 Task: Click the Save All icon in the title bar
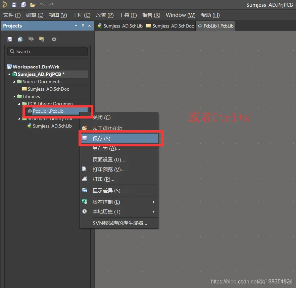click(x=23, y=5)
